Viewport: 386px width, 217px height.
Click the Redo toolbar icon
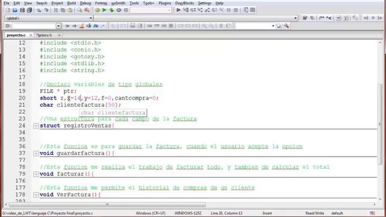tap(46, 10)
